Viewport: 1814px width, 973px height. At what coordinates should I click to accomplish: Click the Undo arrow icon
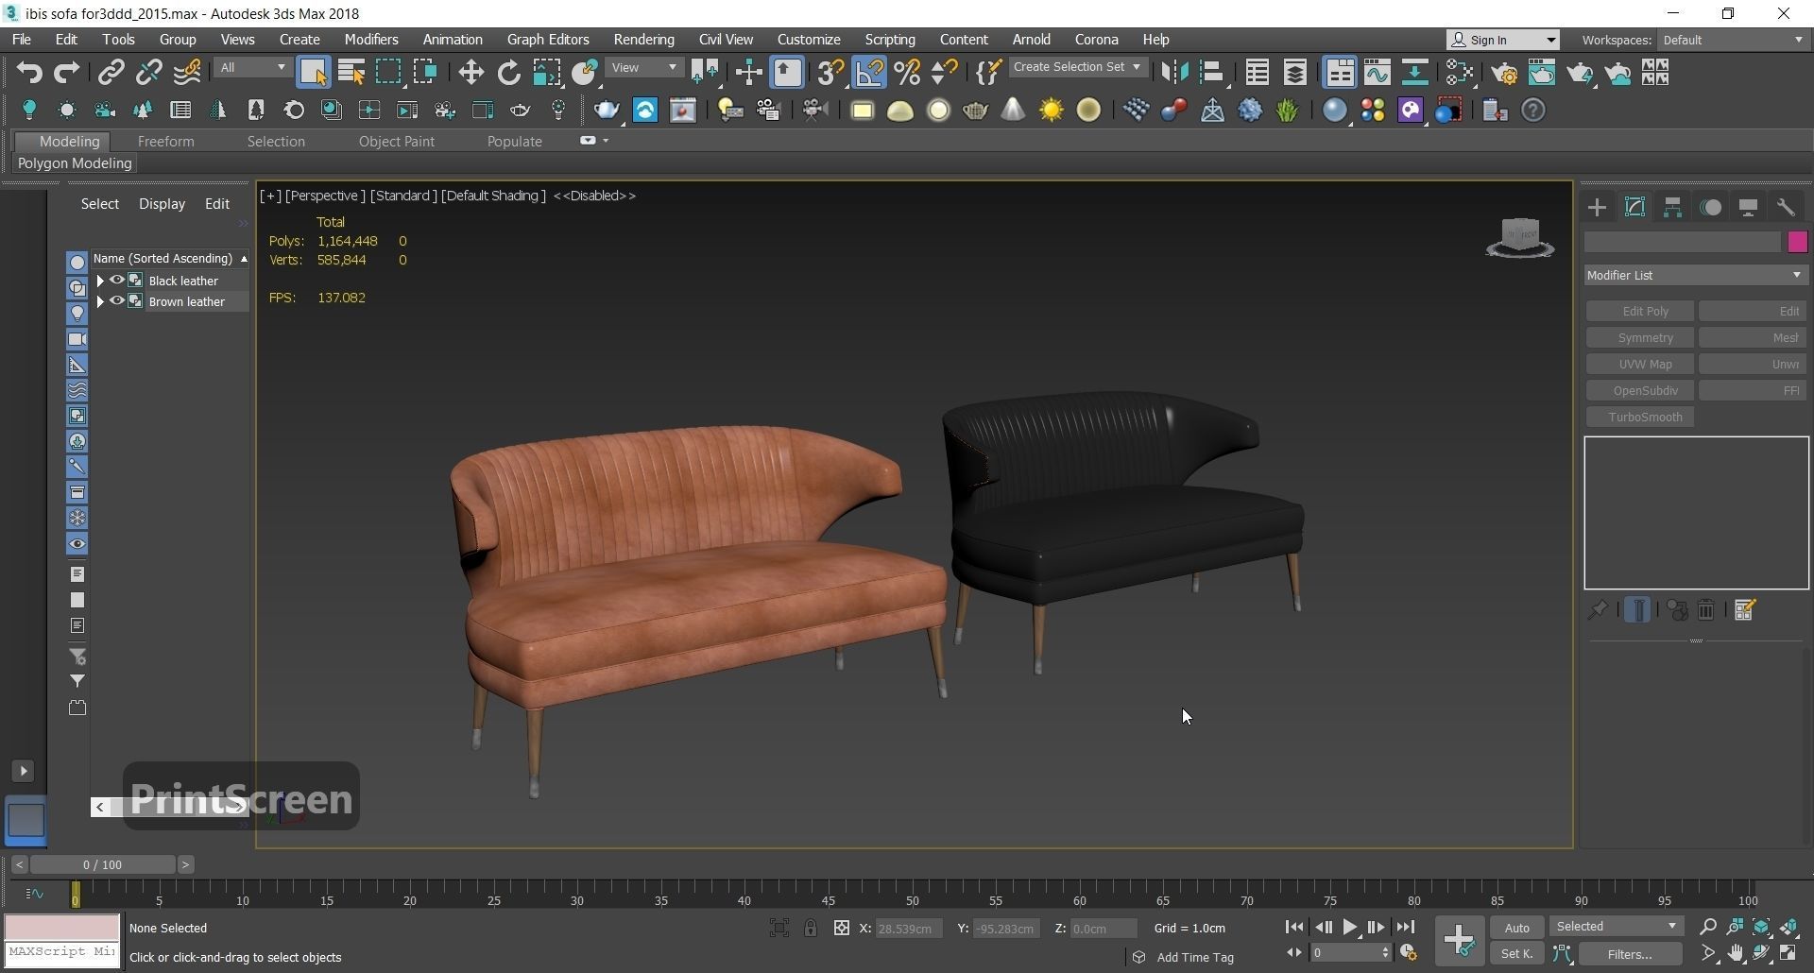click(x=29, y=73)
